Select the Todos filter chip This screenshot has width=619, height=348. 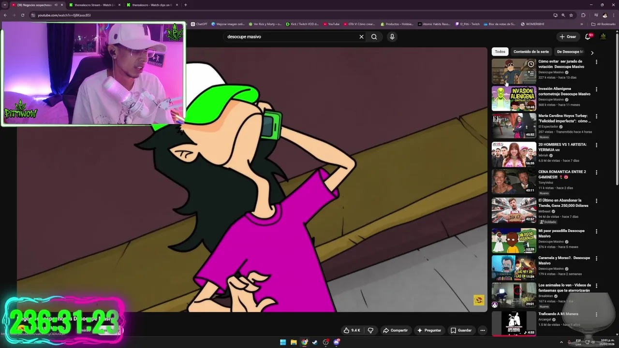click(500, 52)
